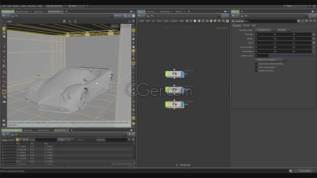Toggle the display flag on the car node

point(182,74)
